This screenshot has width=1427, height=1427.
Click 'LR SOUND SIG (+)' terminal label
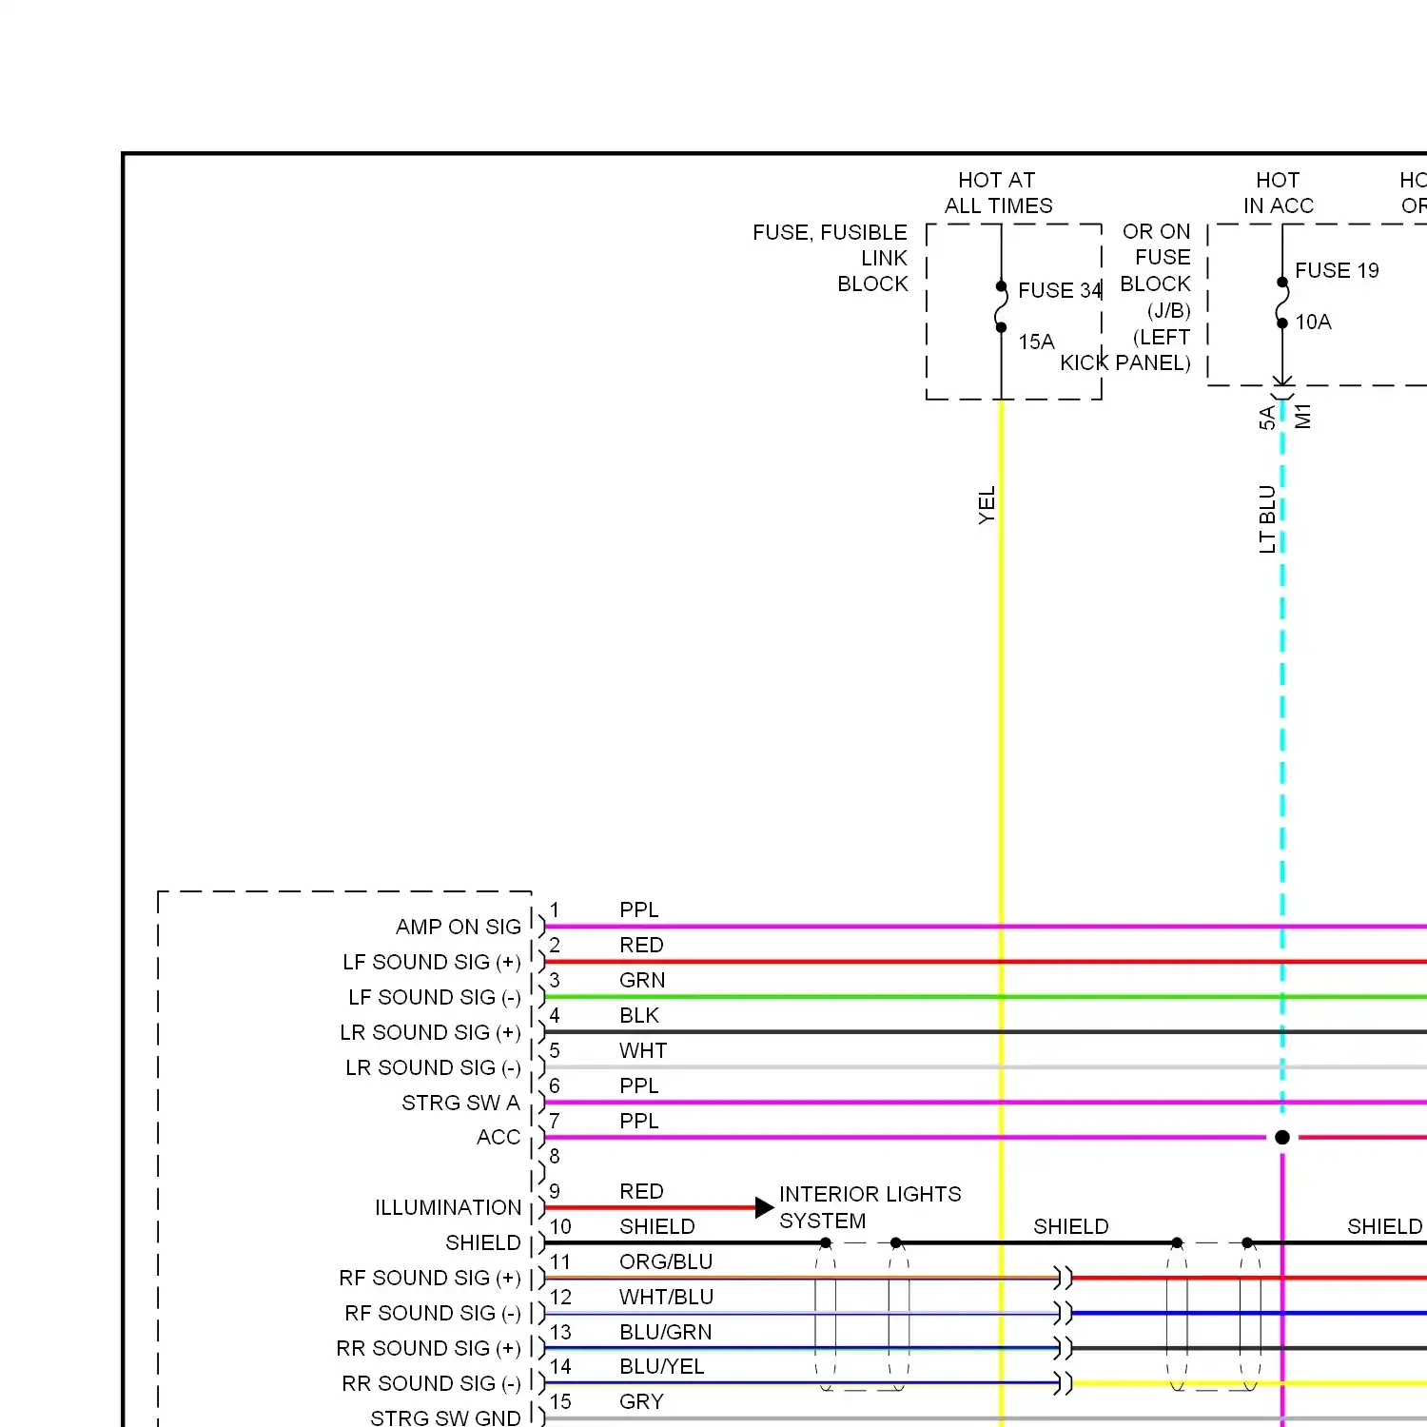pos(430,1032)
